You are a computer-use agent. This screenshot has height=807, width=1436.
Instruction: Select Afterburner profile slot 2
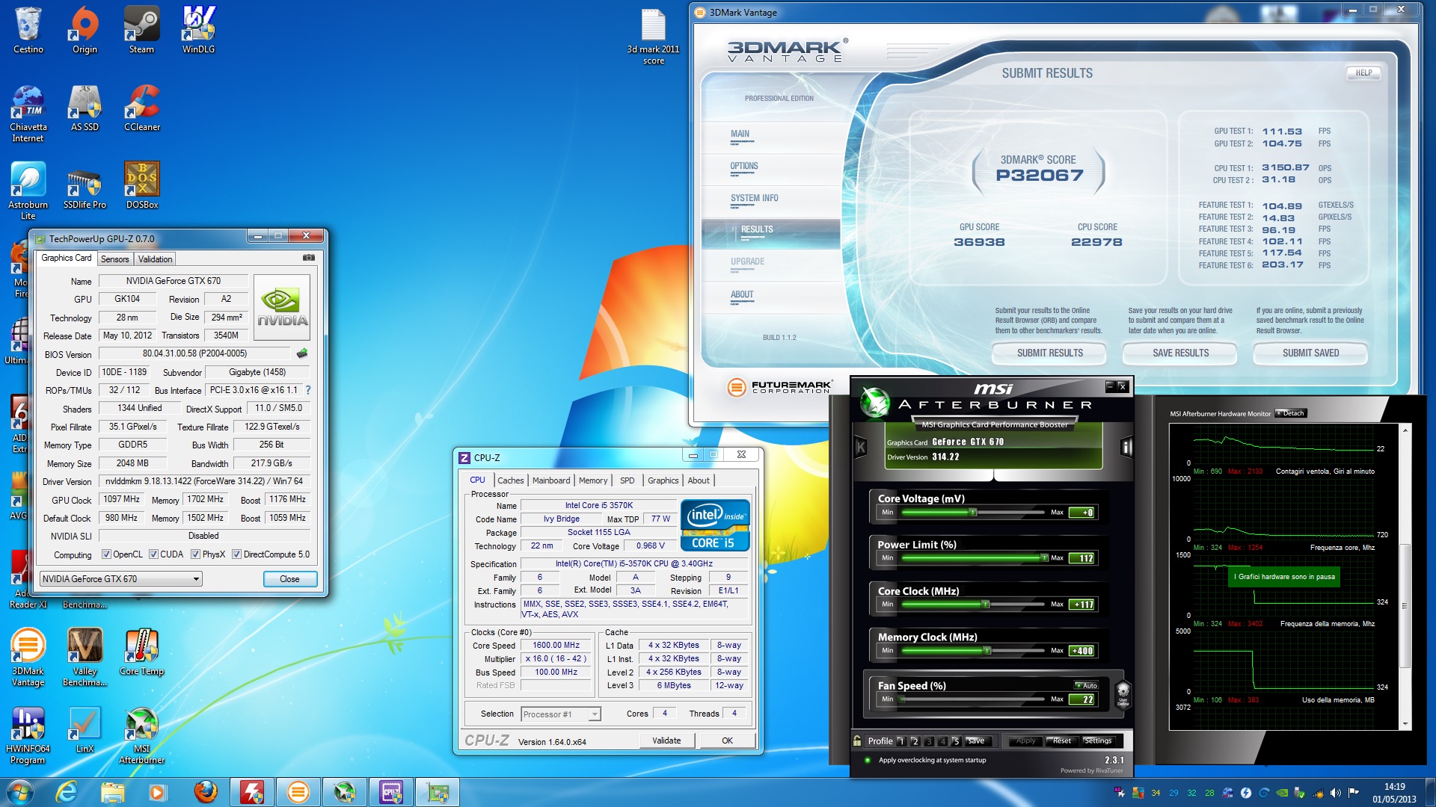915,741
